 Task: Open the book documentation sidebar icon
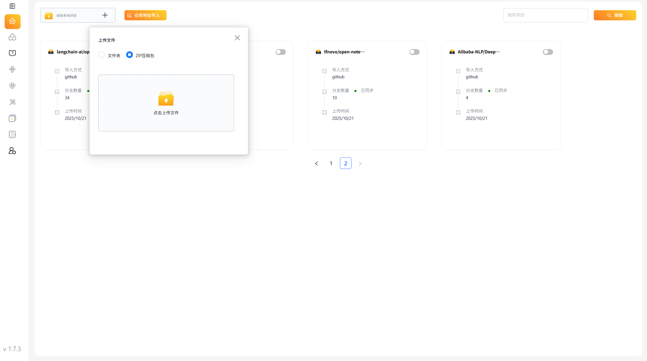click(x=12, y=53)
